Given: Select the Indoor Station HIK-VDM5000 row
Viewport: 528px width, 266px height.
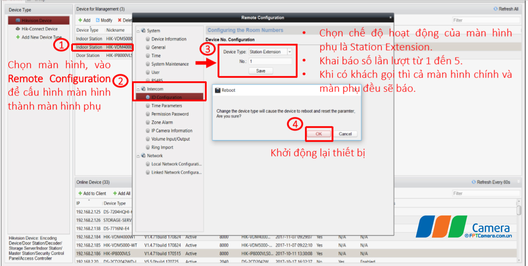Looking at the screenshot, I should (104, 39).
